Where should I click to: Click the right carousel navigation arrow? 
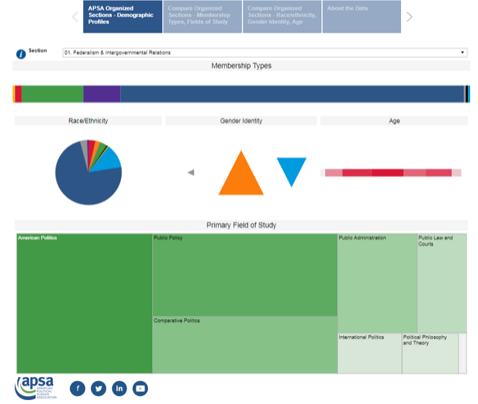pyautogui.click(x=410, y=17)
